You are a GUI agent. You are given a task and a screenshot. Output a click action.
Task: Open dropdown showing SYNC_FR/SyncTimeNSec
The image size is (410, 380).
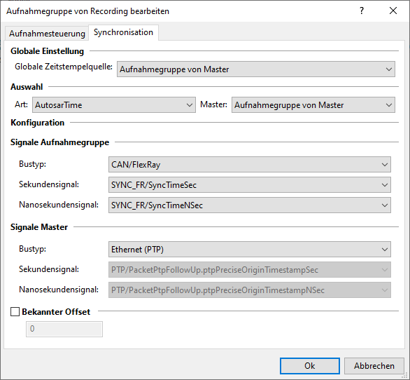pyautogui.click(x=250, y=205)
